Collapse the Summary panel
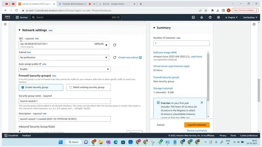The width and height of the screenshot is (262, 147). (154, 28)
